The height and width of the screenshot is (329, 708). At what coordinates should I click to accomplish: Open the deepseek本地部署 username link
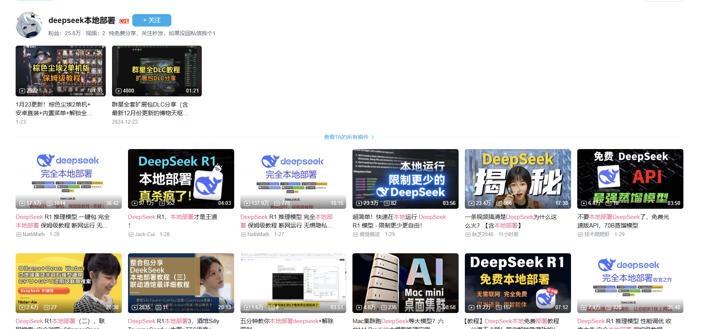pos(82,20)
